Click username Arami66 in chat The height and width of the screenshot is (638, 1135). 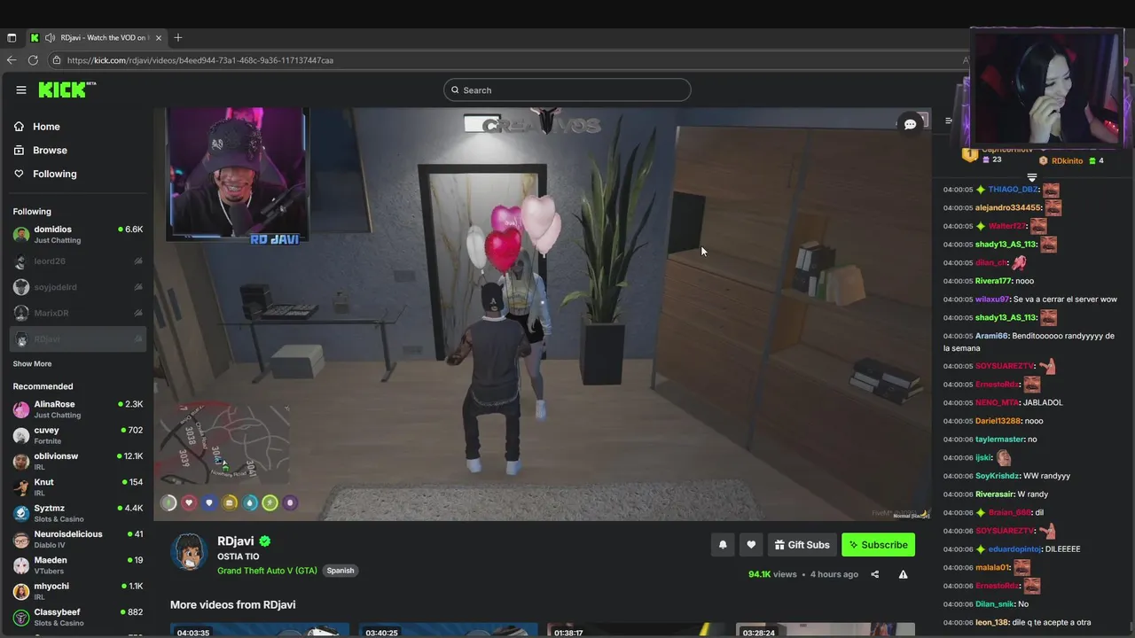[991, 336]
